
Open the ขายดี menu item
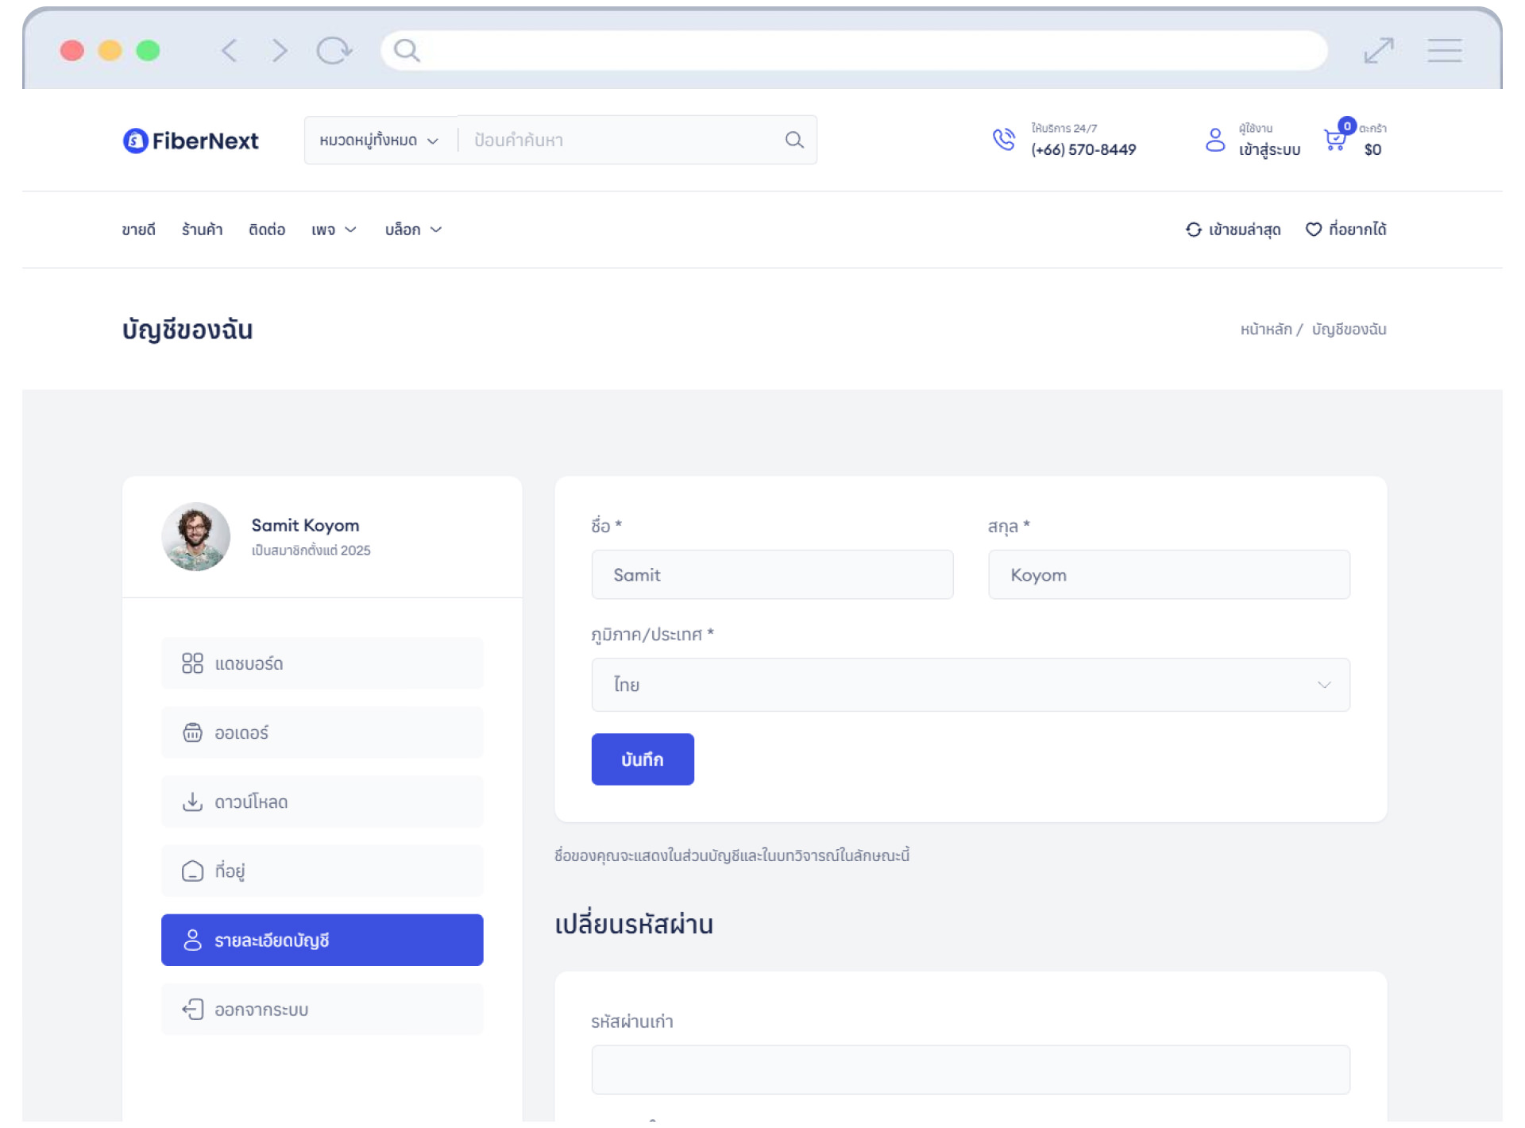(x=139, y=230)
